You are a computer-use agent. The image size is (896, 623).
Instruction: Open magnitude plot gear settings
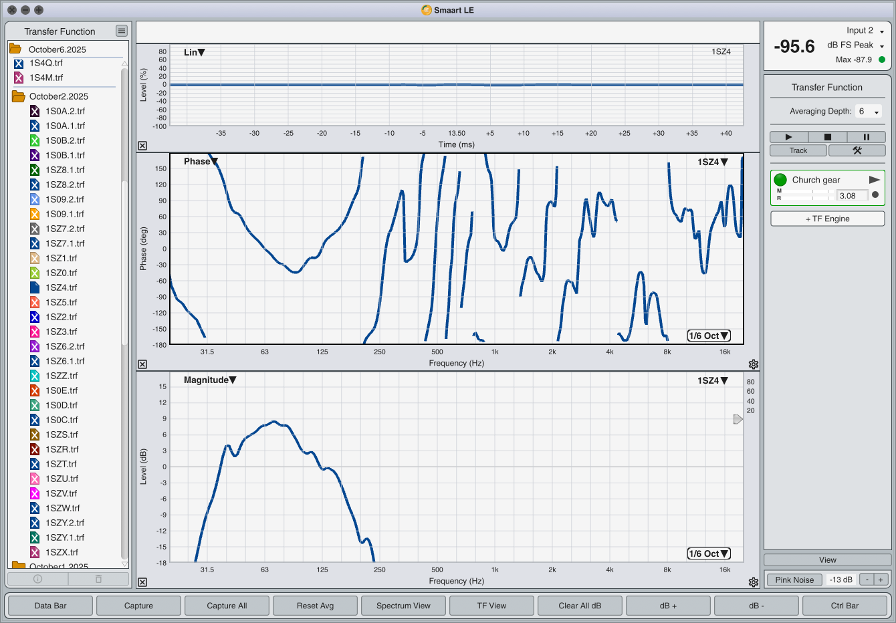coord(754,582)
